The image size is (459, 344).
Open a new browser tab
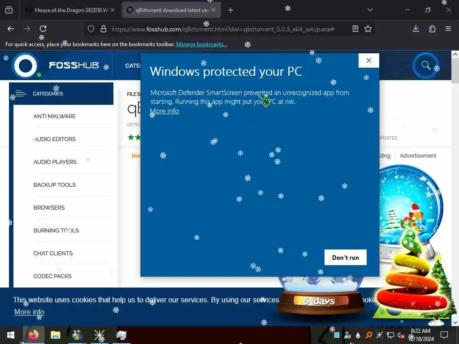point(231,10)
